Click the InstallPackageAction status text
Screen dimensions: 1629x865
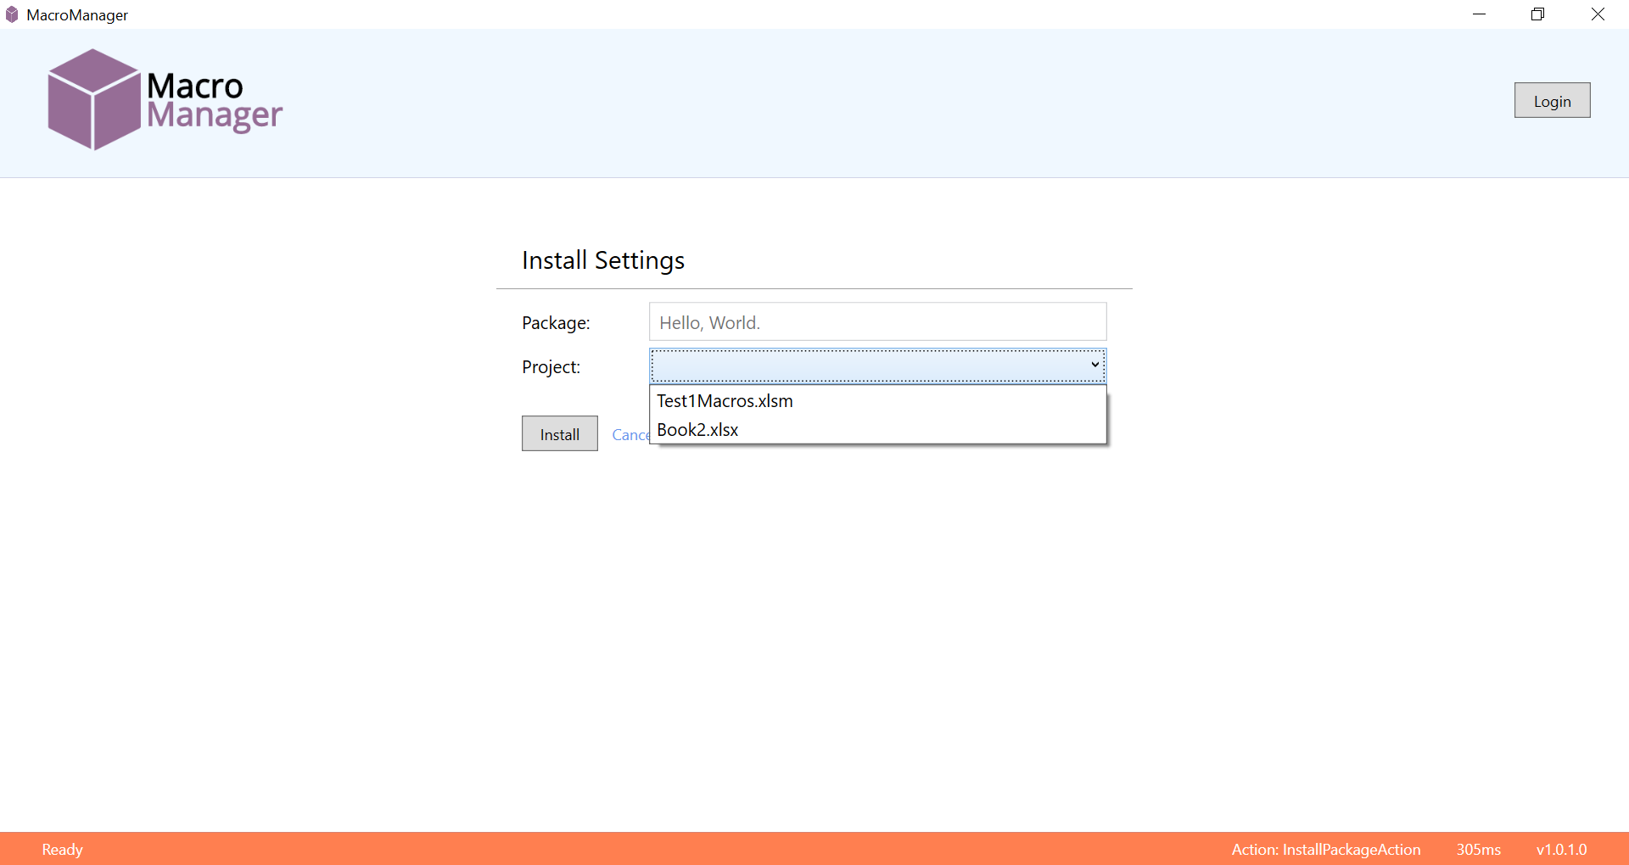click(x=1325, y=849)
